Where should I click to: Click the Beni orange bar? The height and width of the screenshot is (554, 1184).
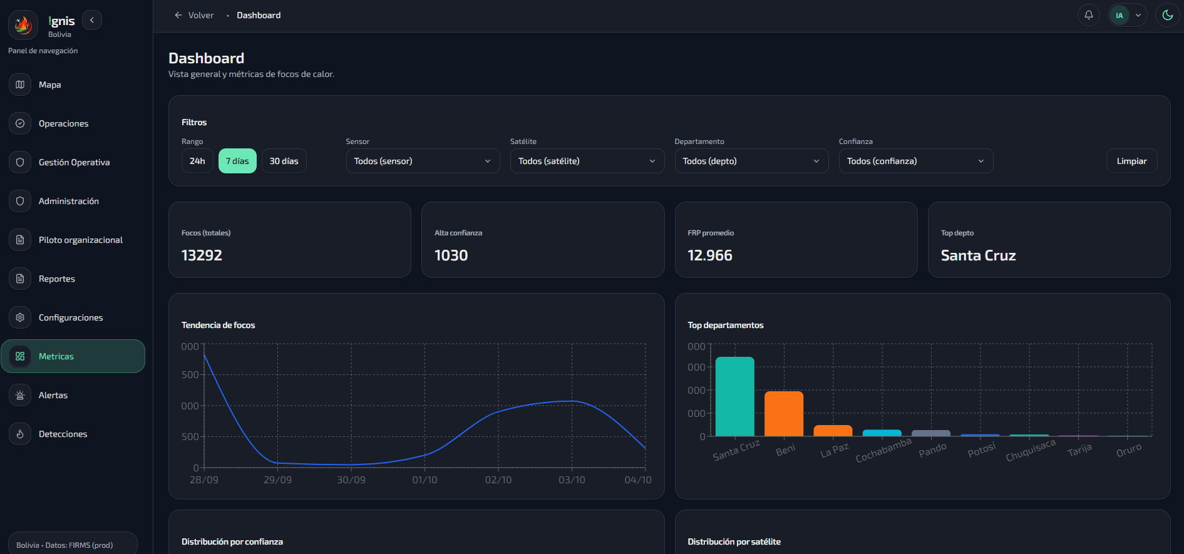(784, 414)
